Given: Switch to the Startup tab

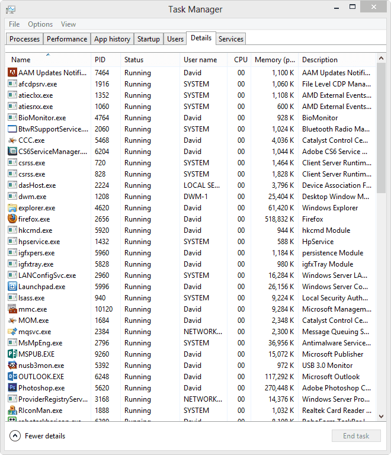Looking at the screenshot, I should pyautogui.click(x=149, y=39).
